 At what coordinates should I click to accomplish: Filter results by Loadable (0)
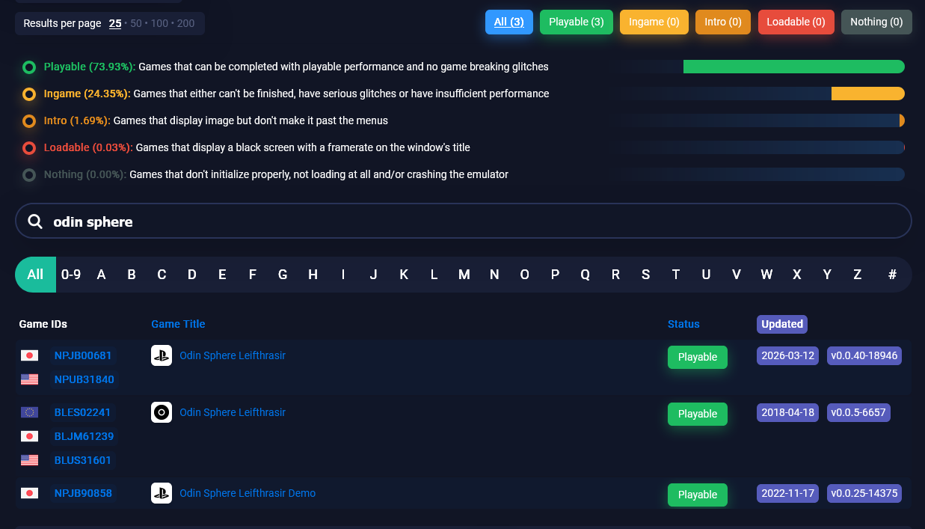(796, 22)
